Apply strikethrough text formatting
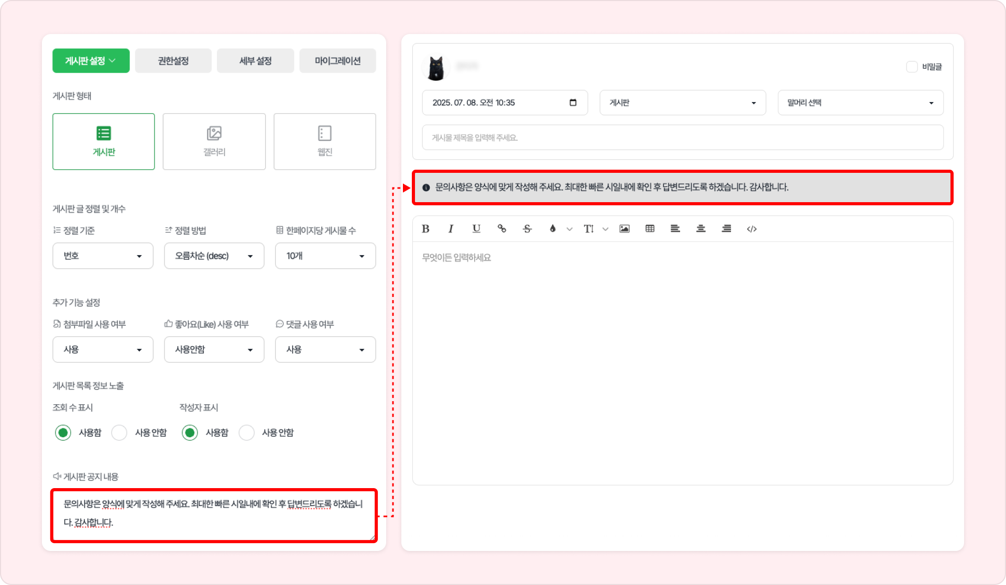The height and width of the screenshot is (585, 1006). coord(527,229)
